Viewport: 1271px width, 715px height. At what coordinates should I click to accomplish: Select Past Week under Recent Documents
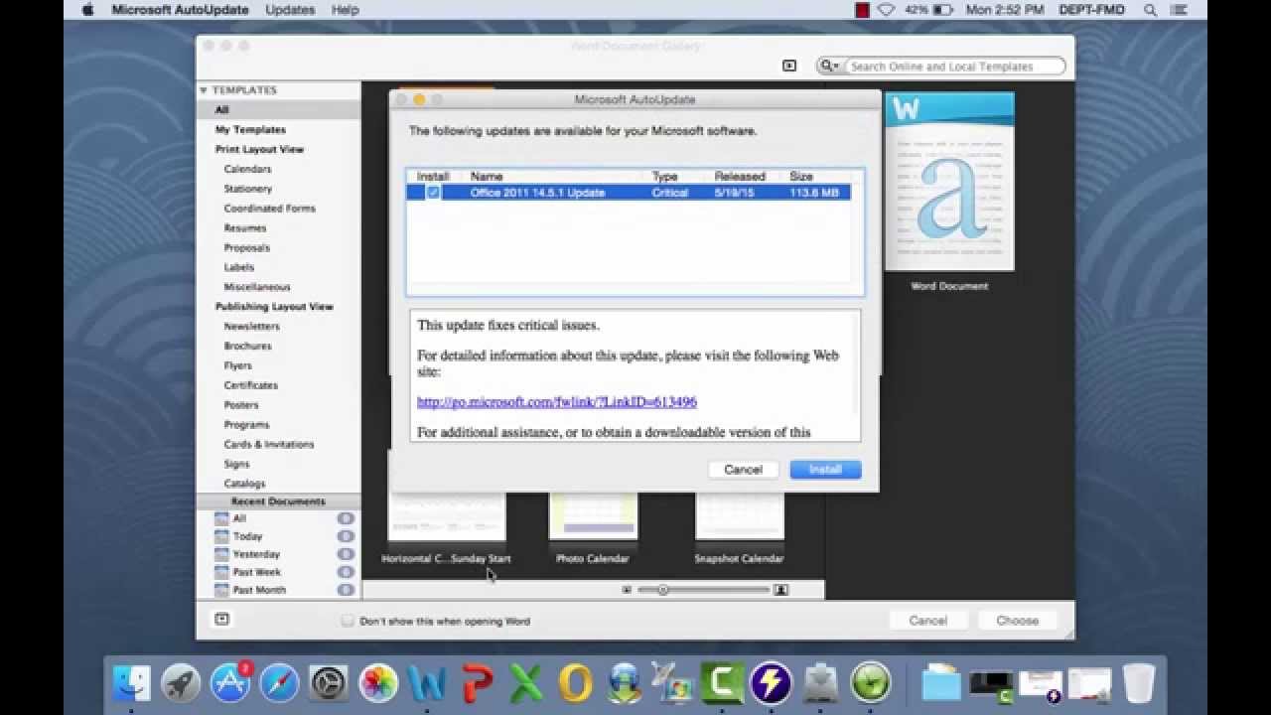(256, 572)
